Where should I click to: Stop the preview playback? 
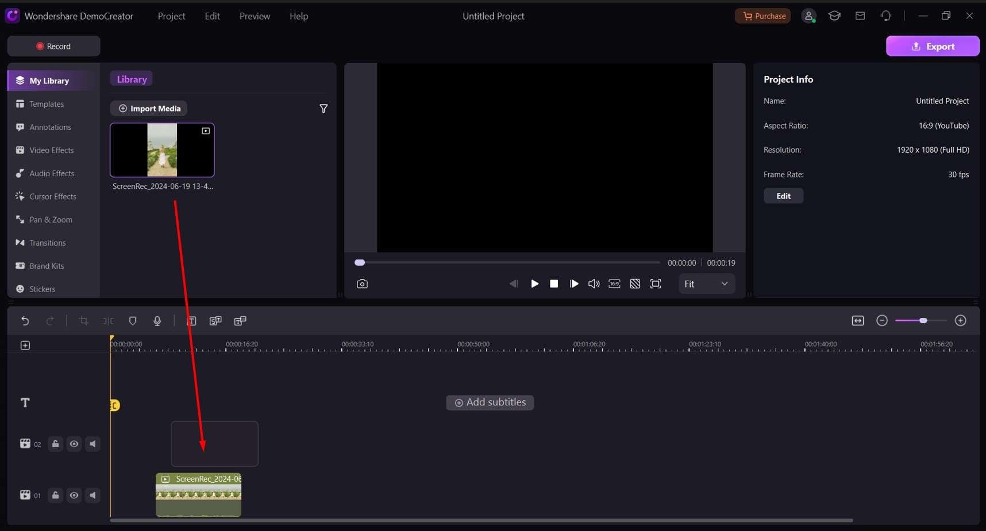554,284
